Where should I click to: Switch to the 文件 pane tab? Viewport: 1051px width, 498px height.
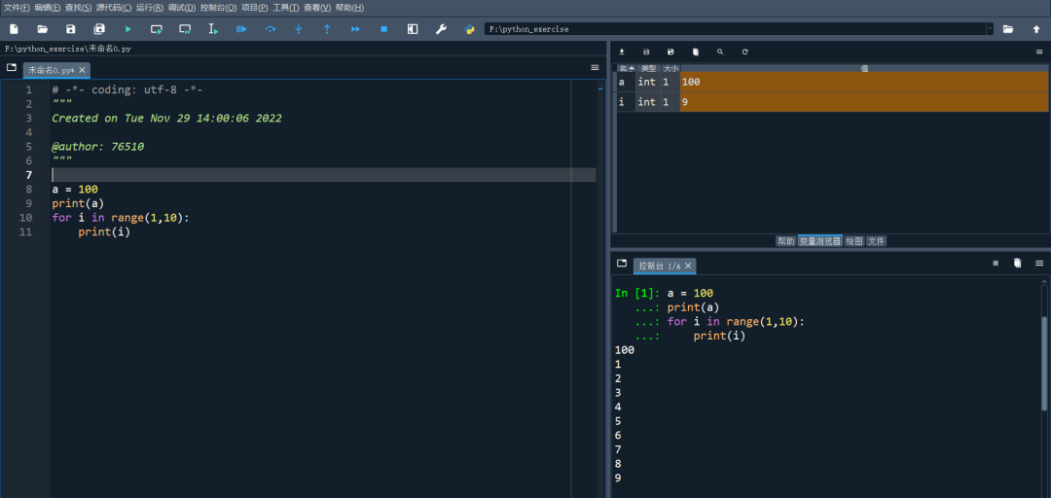[876, 241]
